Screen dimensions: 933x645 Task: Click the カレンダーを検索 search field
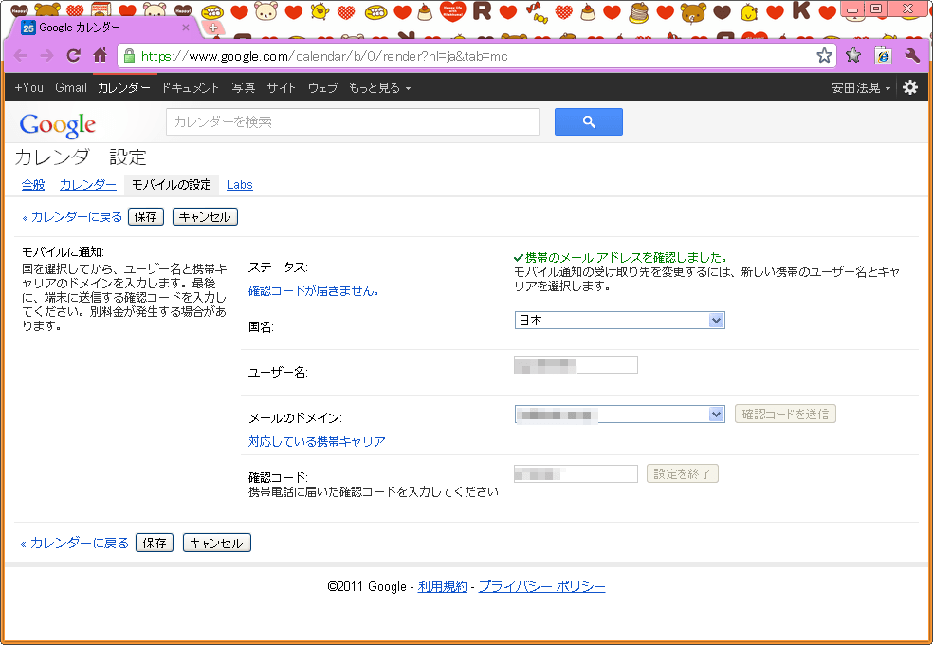[352, 121]
